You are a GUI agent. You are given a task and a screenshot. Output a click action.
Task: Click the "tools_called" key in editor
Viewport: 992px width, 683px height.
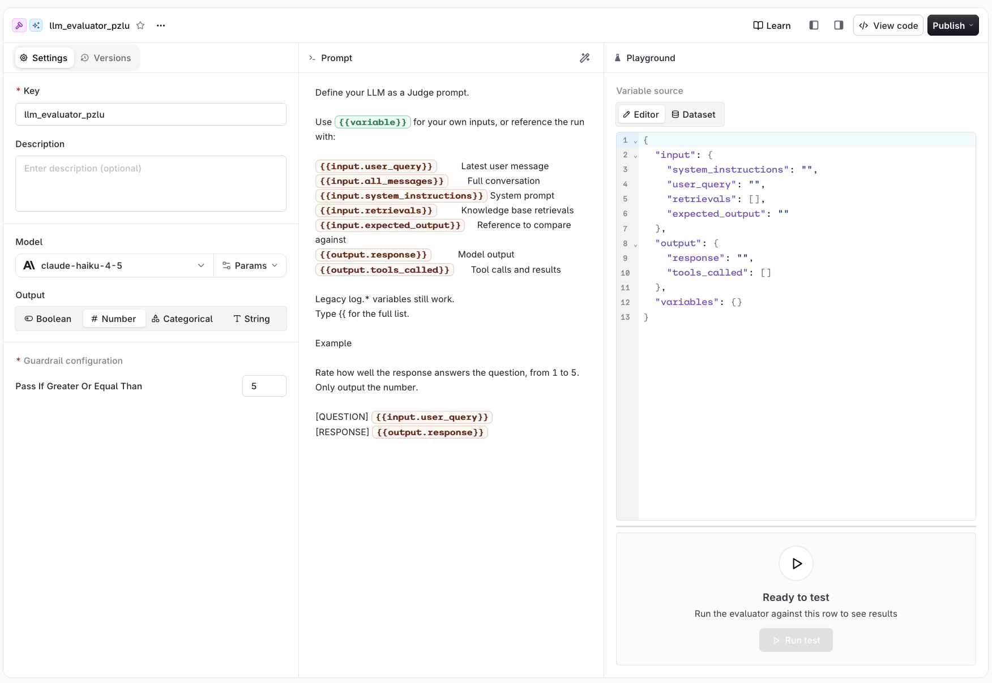pos(707,272)
